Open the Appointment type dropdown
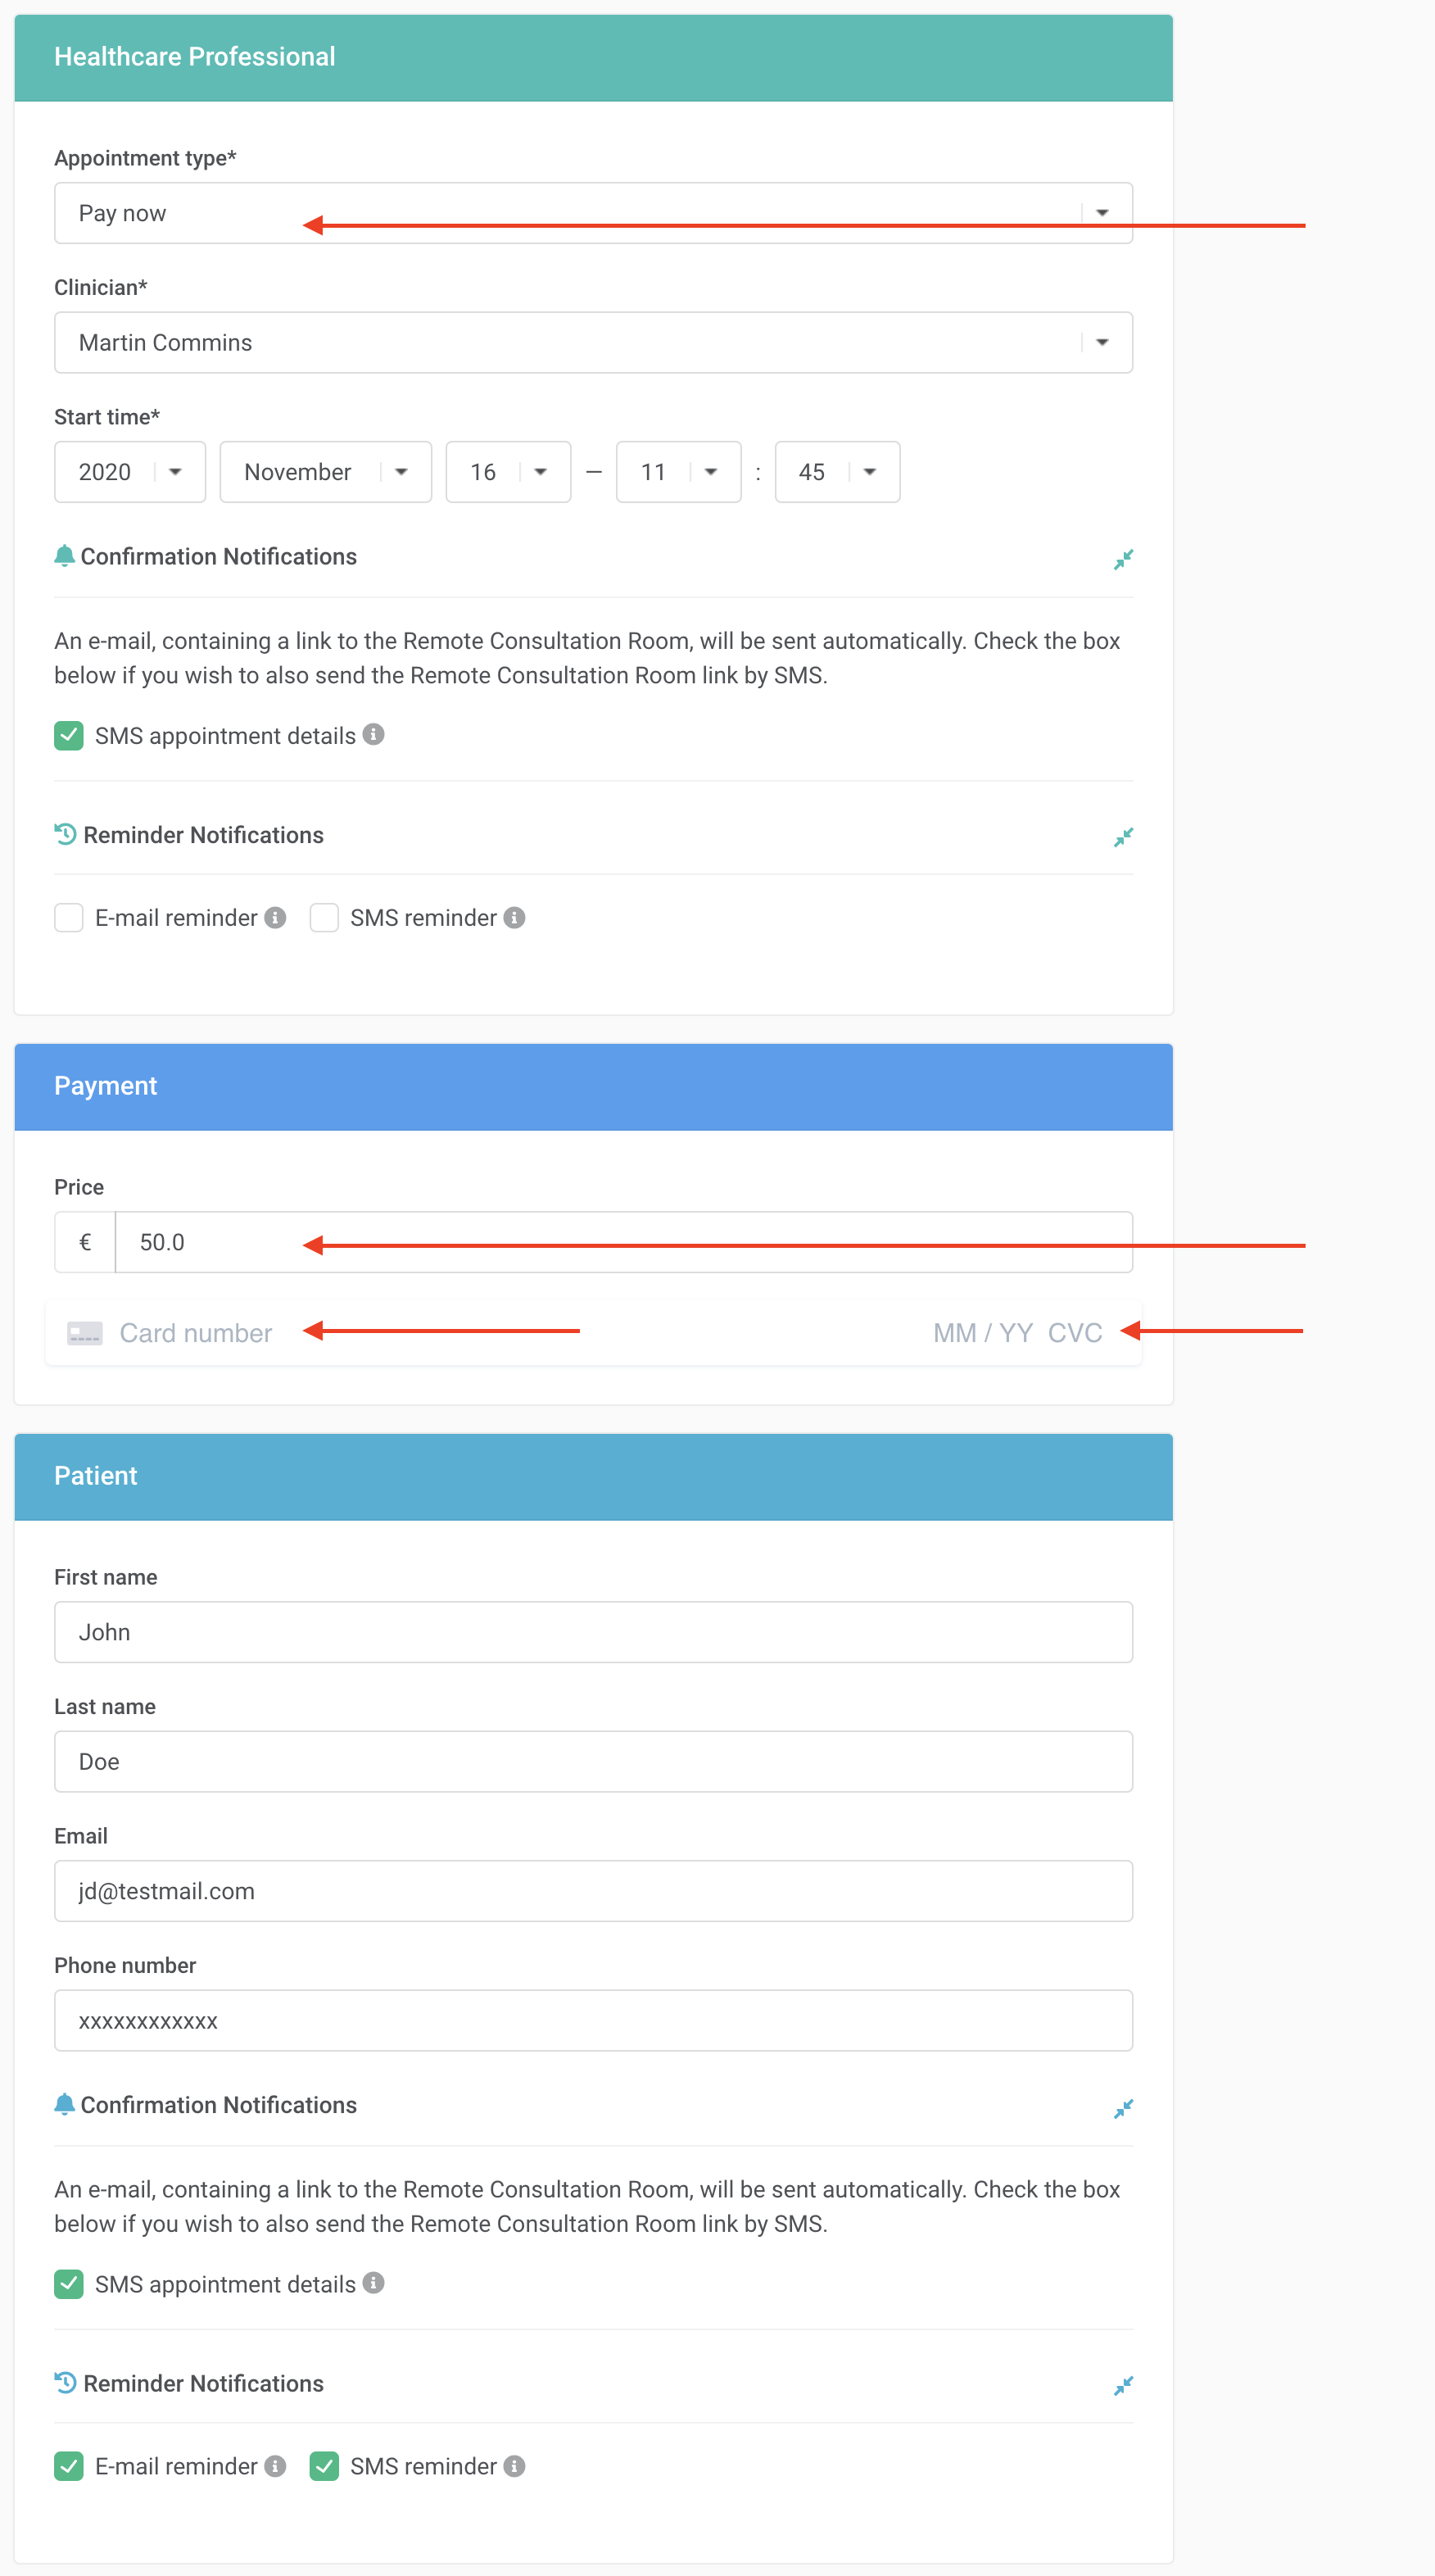 (x=593, y=213)
